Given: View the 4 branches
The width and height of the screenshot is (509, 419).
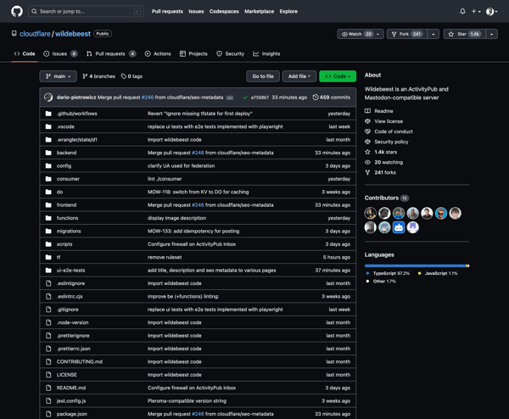Looking at the screenshot, I should (x=98, y=76).
